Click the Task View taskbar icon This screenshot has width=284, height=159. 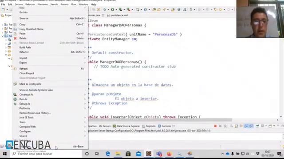pyautogui.click(x=97, y=154)
